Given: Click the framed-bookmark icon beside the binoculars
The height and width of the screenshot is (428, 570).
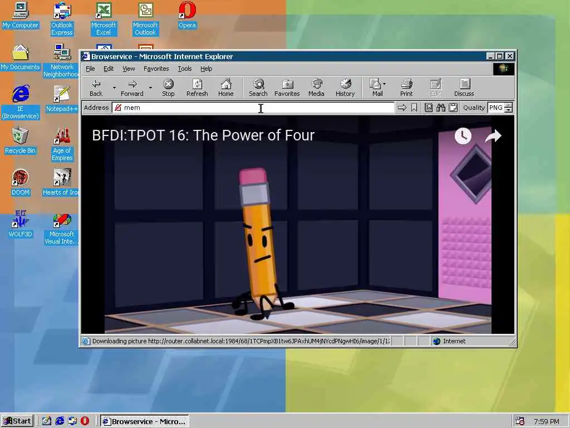Looking at the screenshot, I should pos(429,108).
